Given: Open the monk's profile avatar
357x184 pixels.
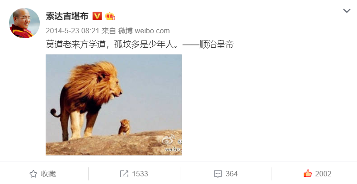Looking at the screenshot, I should click(24, 23).
